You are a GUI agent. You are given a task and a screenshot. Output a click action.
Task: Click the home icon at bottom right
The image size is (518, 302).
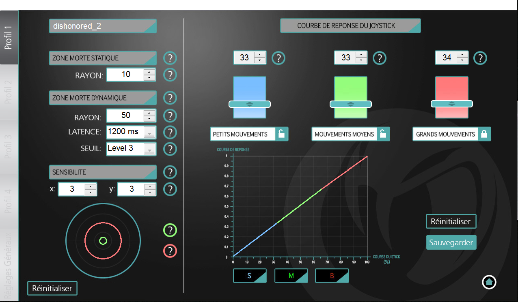click(489, 282)
